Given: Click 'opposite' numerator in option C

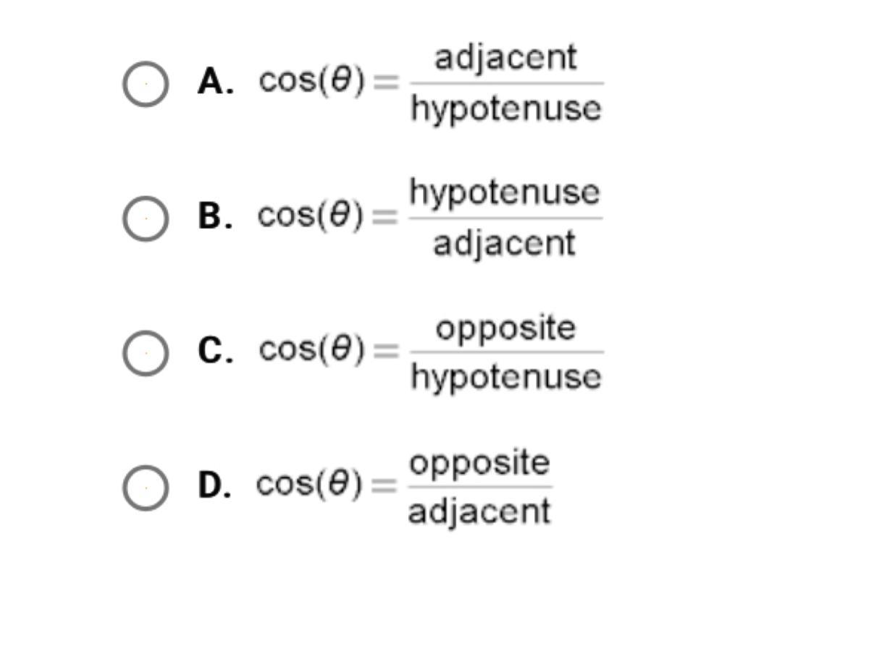Looking at the screenshot, I should (x=505, y=329).
